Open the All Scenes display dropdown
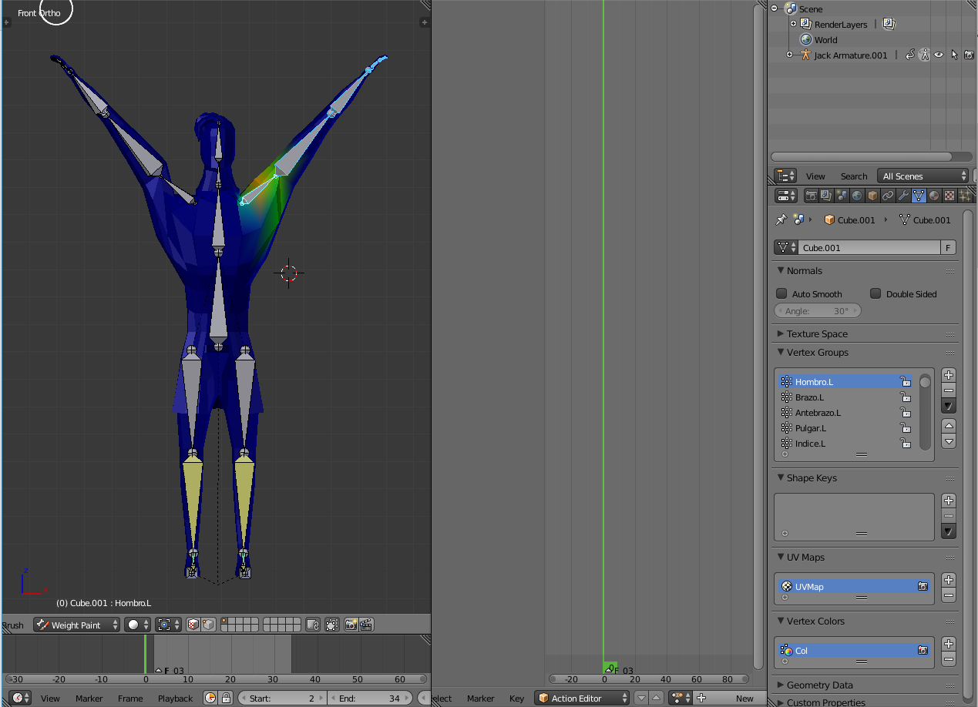 point(923,176)
